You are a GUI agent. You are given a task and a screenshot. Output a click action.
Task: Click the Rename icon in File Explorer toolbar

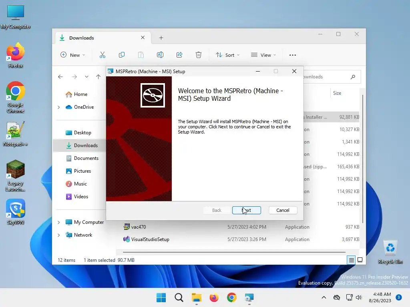pos(160,55)
